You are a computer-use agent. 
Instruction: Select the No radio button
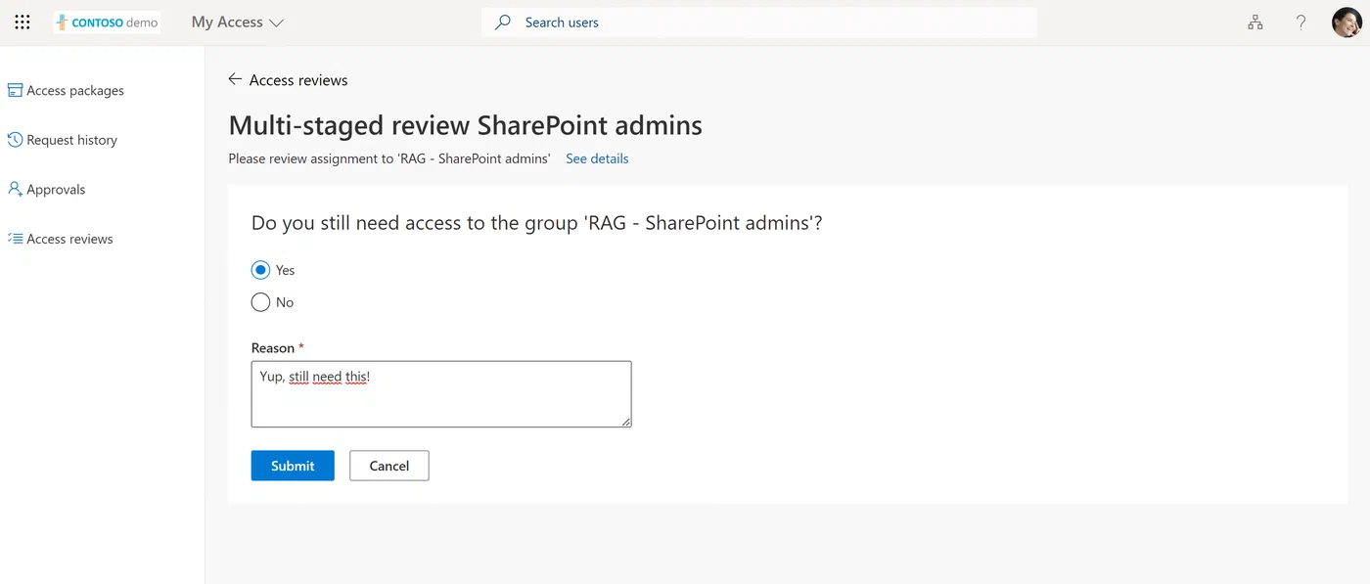tap(260, 302)
